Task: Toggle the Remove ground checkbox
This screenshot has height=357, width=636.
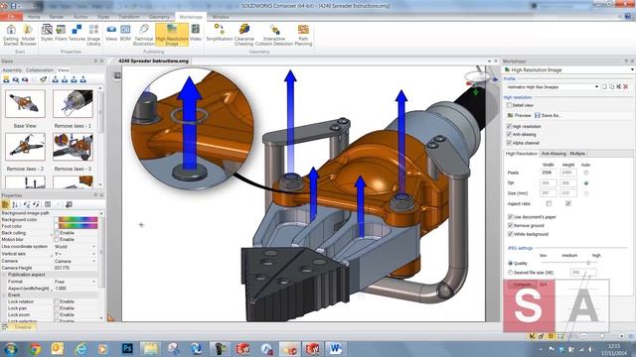Action: point(510,225)
